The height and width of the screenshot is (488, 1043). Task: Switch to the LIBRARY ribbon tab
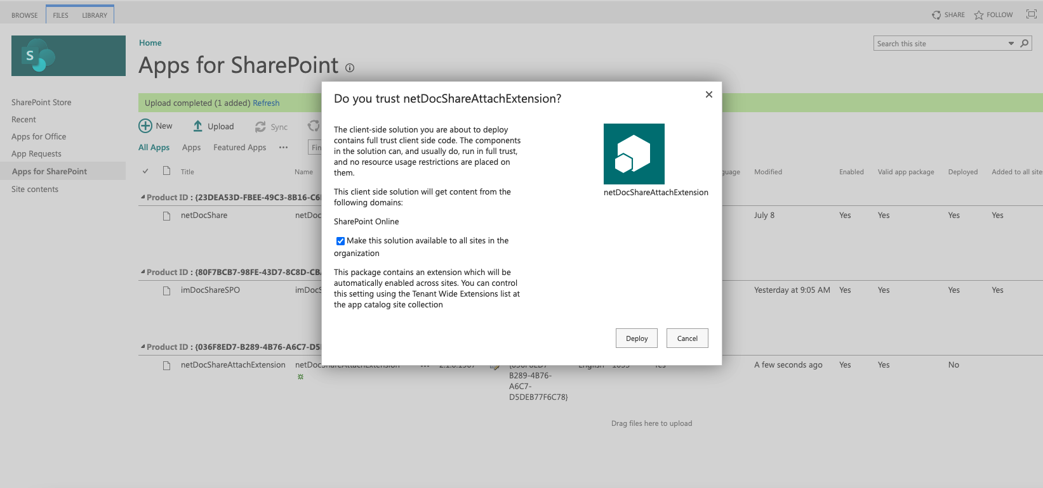pyautogui.click(x=95, y=15)
